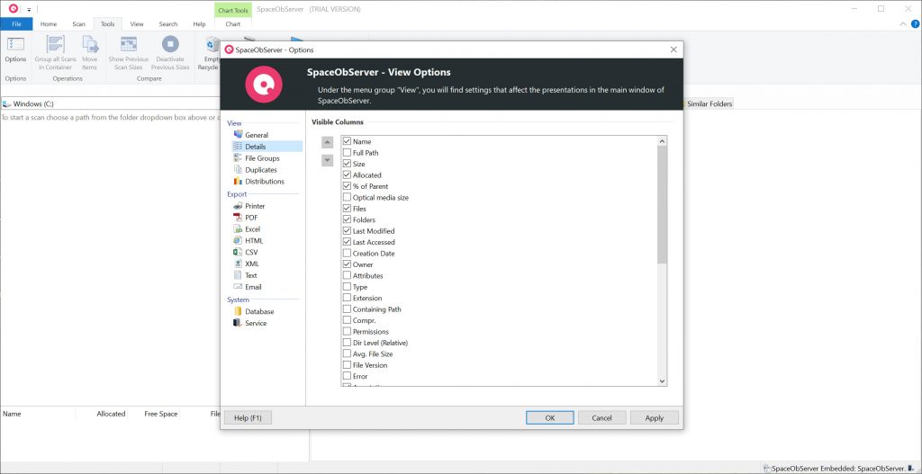Viewport: 922px width, 474px height.
Task: Enable the Attributes column
Action: pos(347,276)
